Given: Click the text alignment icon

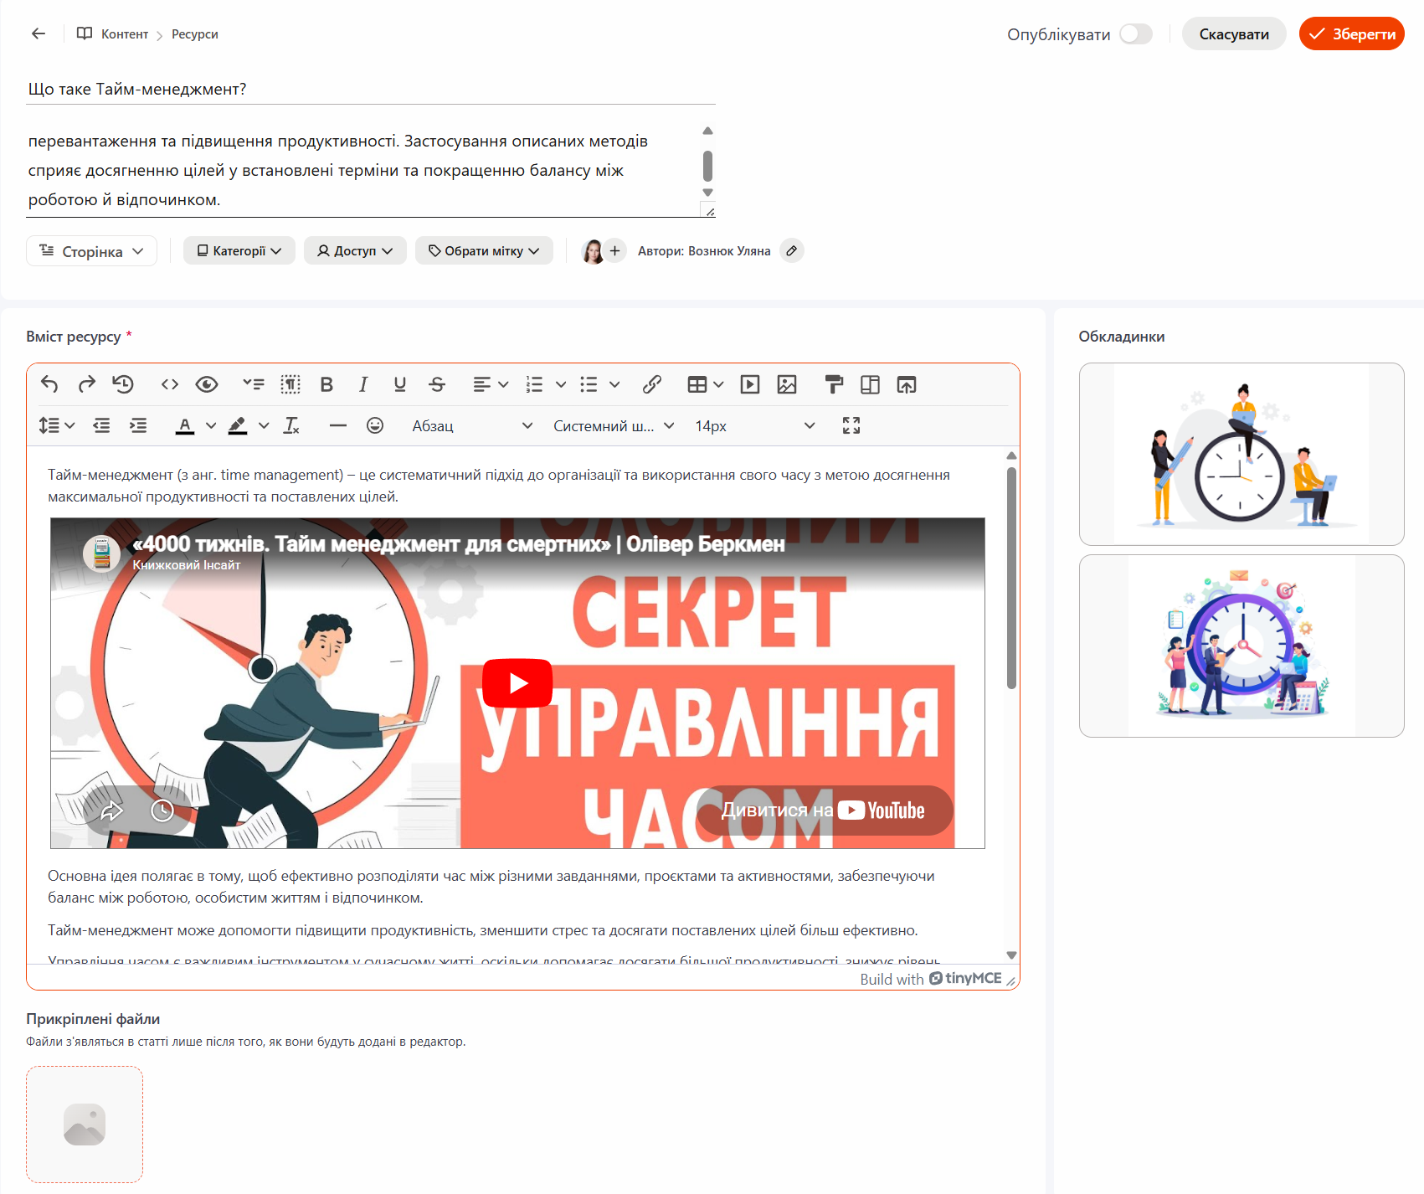Looking at the screenshot, I should (481, 384).
